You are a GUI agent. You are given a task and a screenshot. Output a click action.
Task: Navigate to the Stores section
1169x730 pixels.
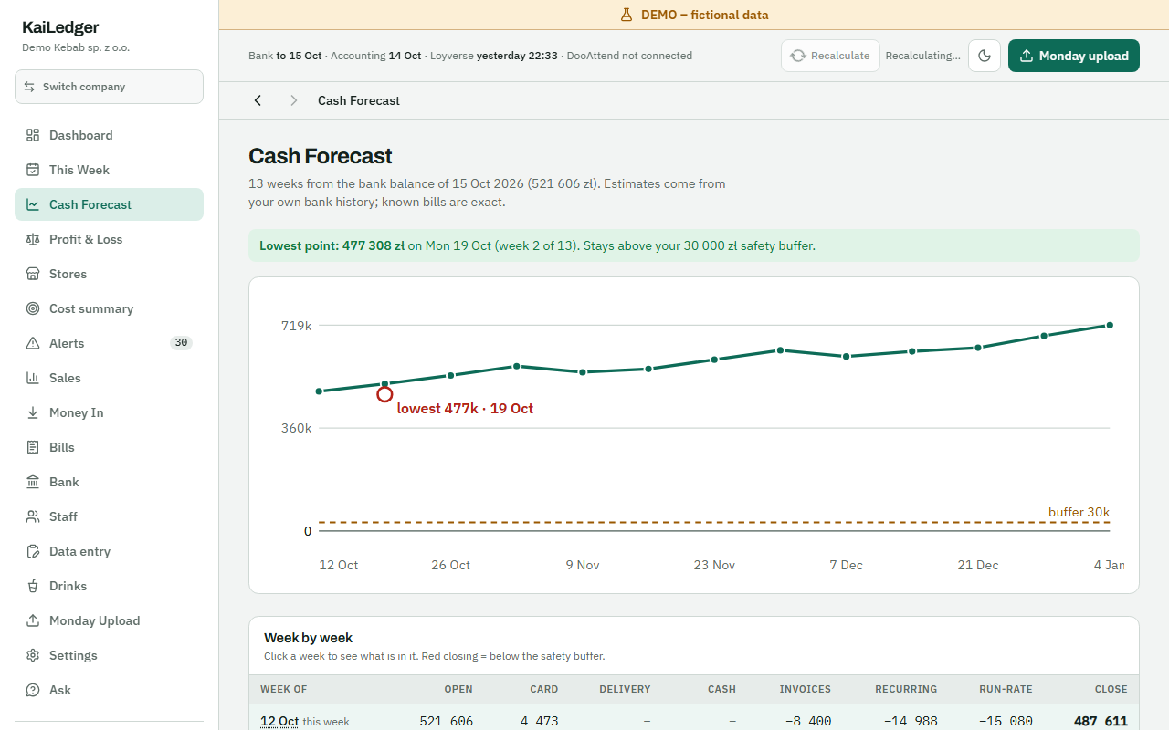pos(109,274)
